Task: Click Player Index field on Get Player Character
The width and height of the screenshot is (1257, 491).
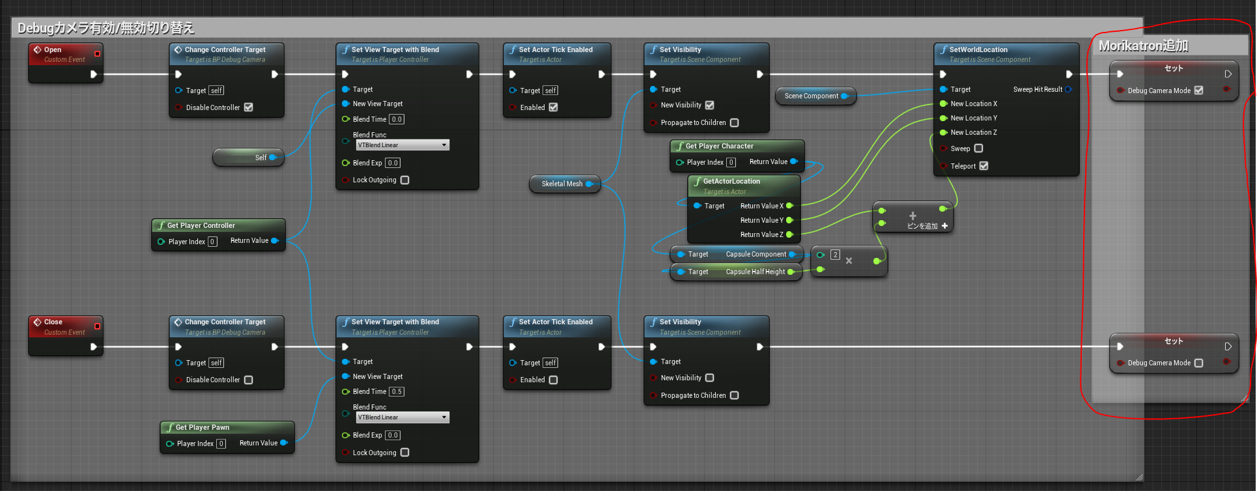Action: 731,162
